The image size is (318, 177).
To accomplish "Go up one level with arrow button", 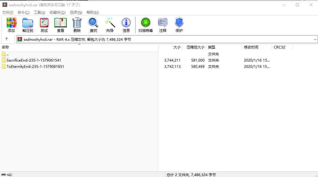I will point(7,39).
